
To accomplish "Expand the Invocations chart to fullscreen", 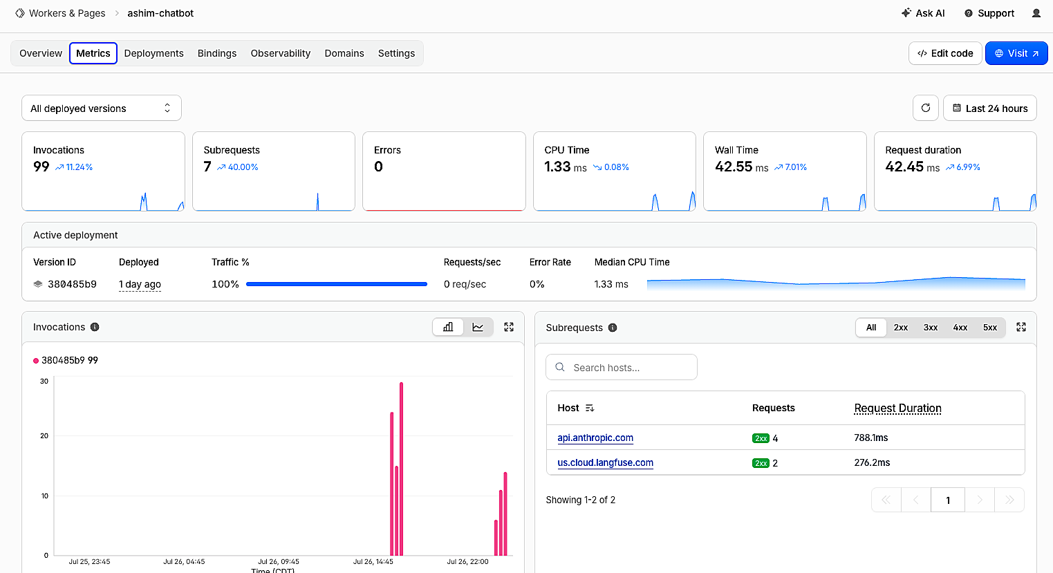I will pyautogui.click(x=509, y=327).
